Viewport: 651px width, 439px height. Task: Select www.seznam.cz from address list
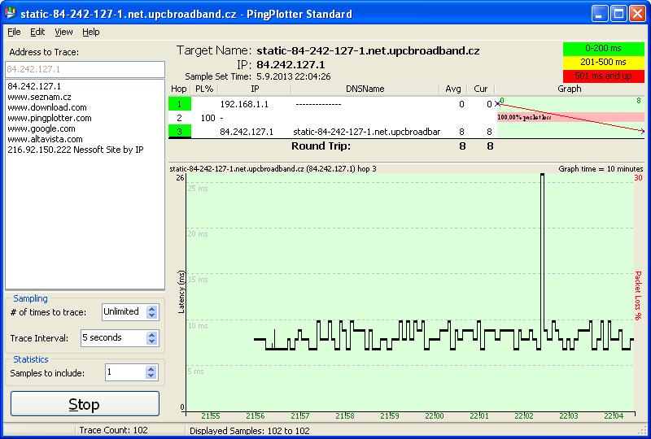point(33,97)
